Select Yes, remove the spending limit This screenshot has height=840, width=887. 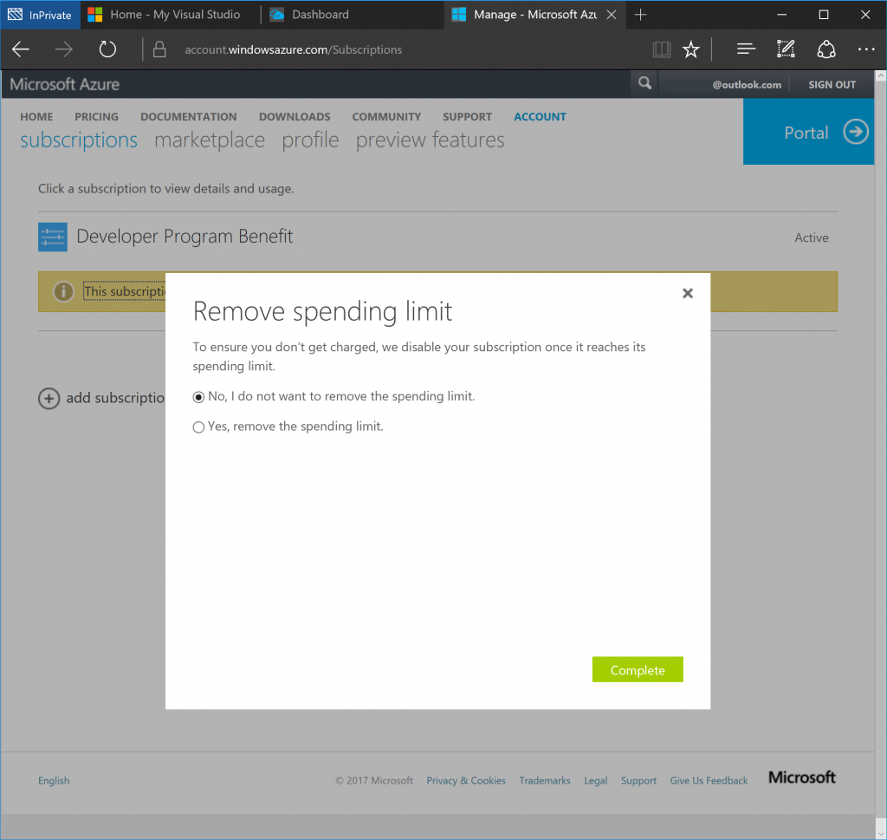198,427
